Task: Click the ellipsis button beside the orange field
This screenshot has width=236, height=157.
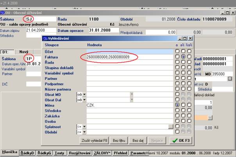Action: pyautogui.click(x=209, y=117)
